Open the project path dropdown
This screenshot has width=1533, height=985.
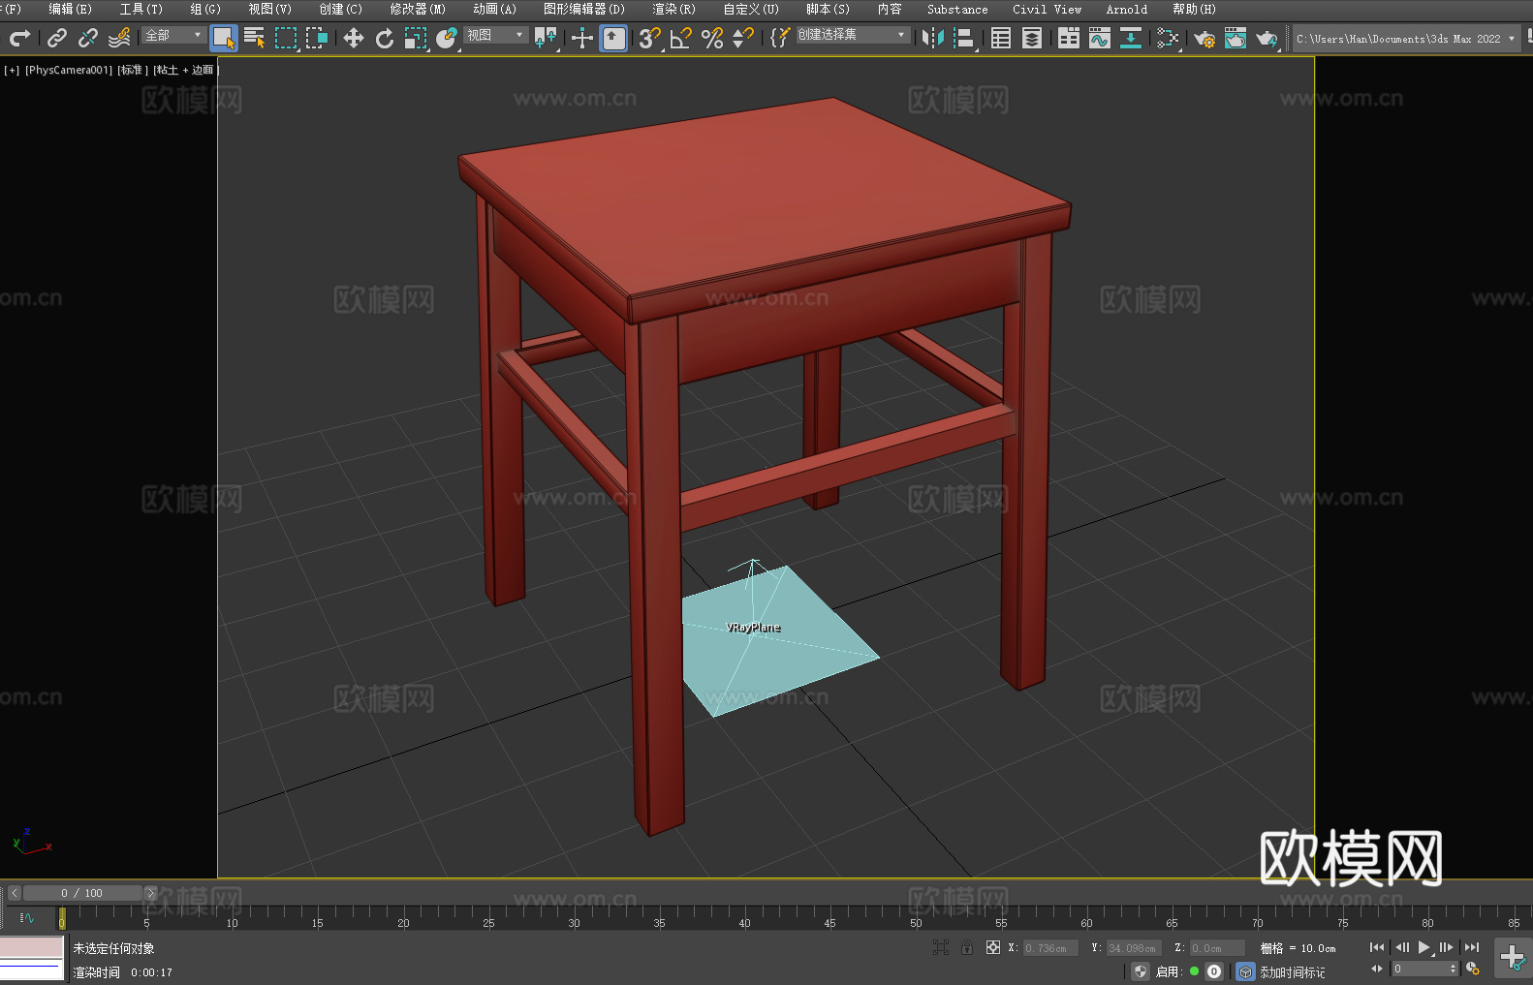coord(1406,39)
